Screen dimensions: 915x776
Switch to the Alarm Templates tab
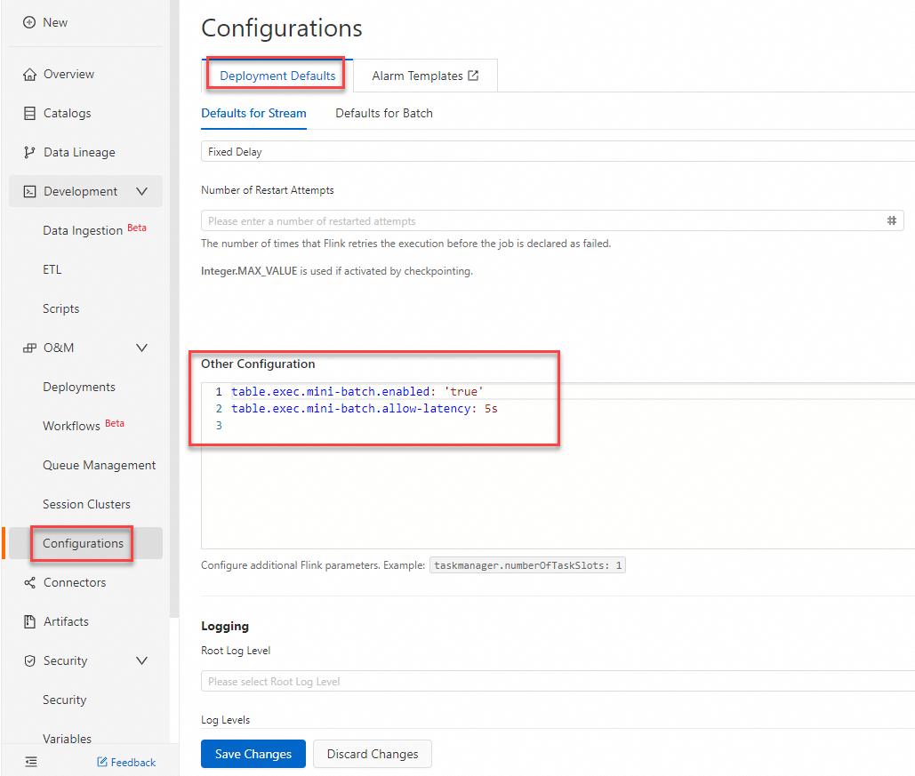click(x=425, y=76)
